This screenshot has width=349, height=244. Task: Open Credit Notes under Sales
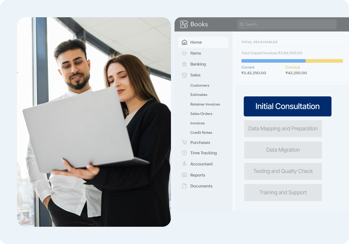click(x=201, y=132)
